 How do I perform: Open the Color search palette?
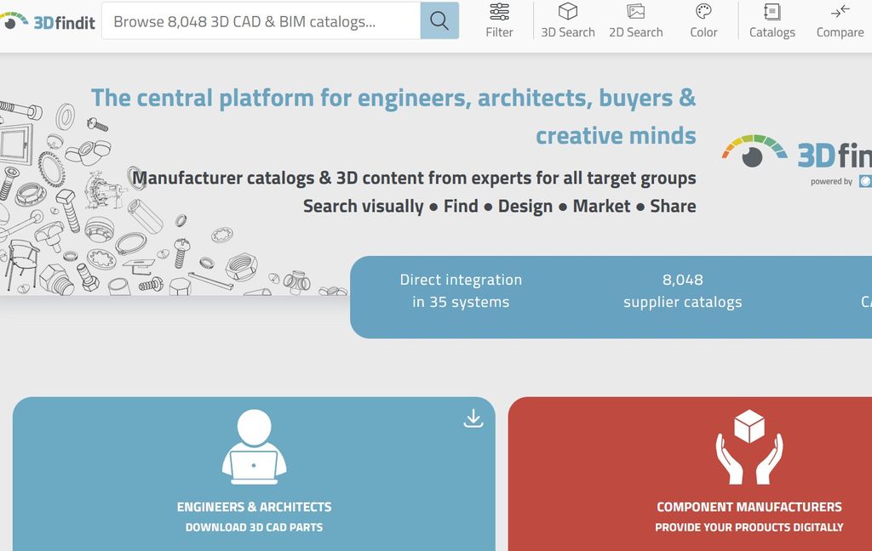tap(703, 20)
